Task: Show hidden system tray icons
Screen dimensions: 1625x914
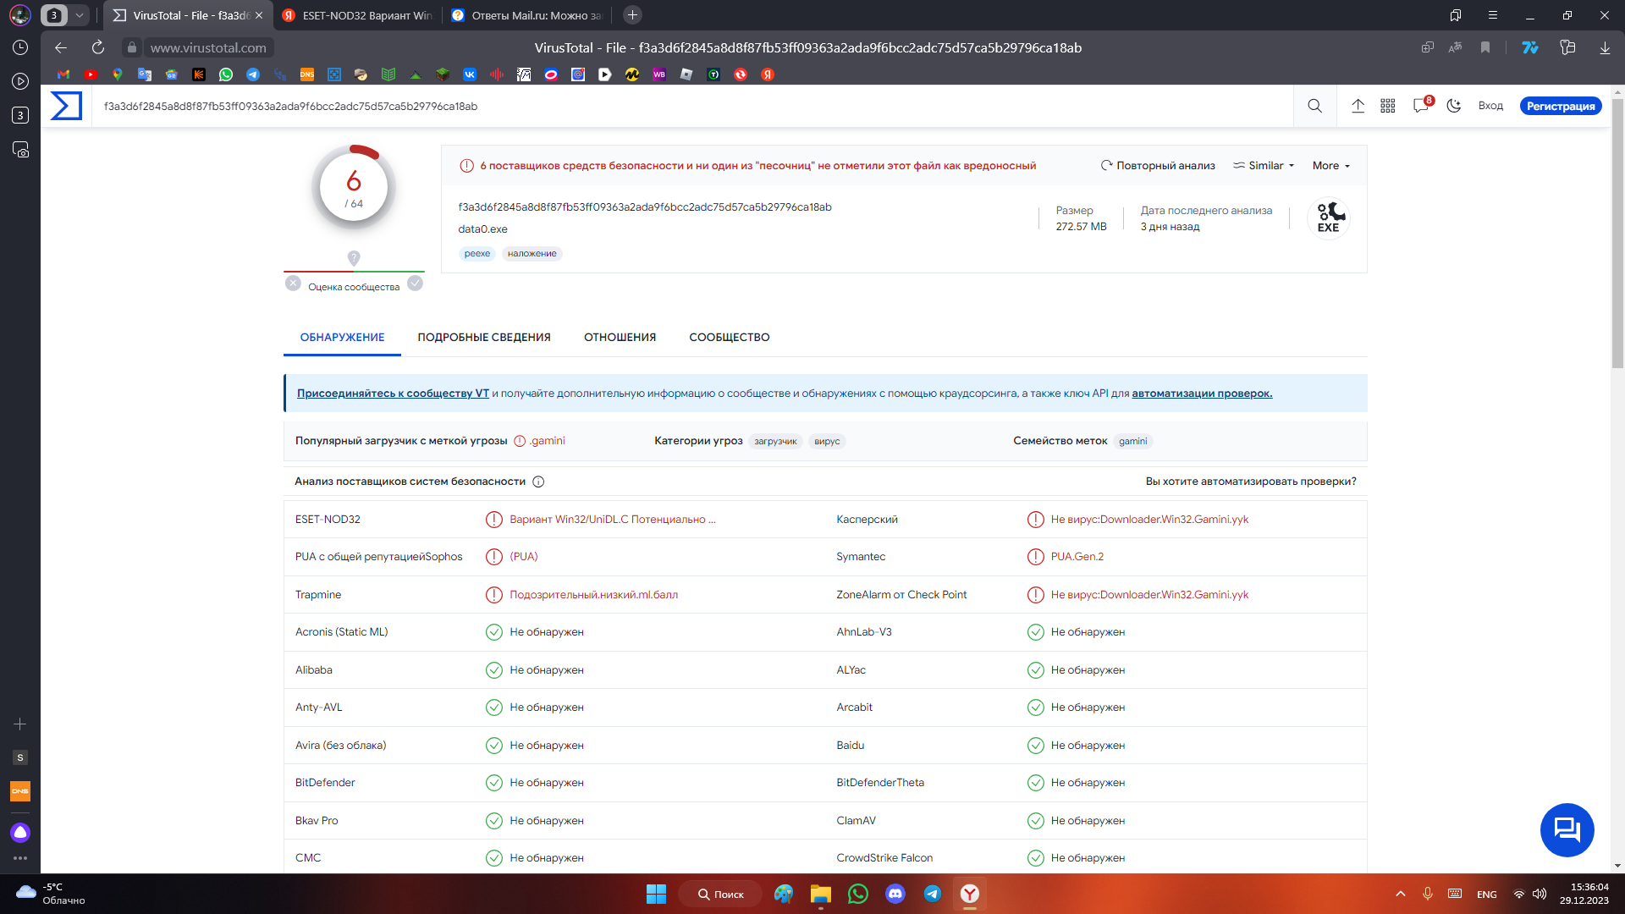Action: (x=1401, y=894)
